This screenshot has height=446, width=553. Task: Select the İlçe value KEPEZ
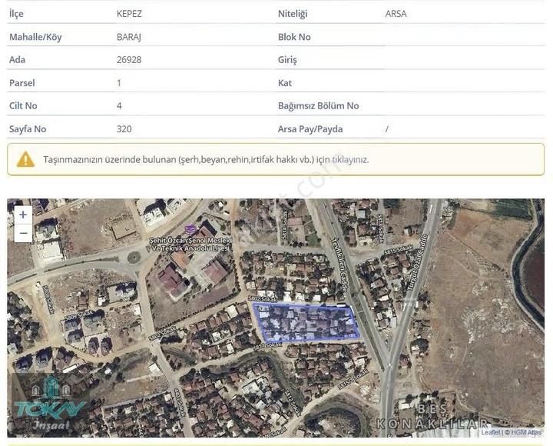point(129,14)
